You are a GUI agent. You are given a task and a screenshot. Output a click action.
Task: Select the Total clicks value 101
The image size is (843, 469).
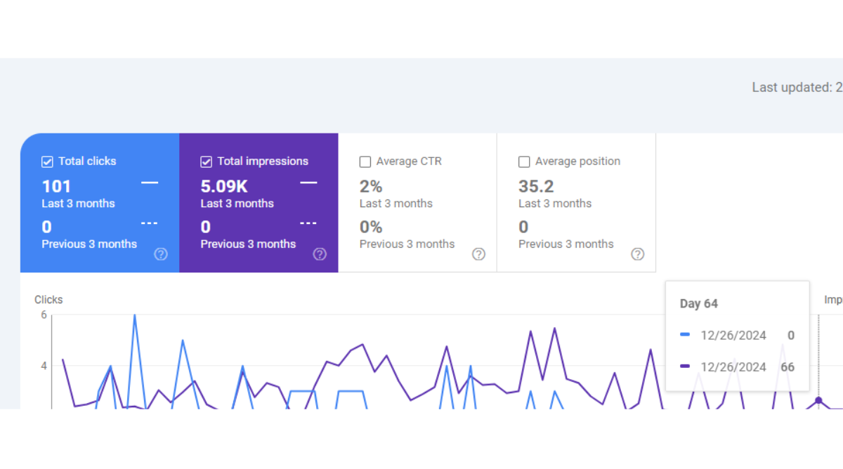click(x=56, y=186)
